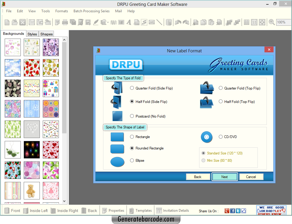The height and width of the screenshot is (224, 292).
Task: Choose the Ellipse shape radio button
Action: [132, 161]
